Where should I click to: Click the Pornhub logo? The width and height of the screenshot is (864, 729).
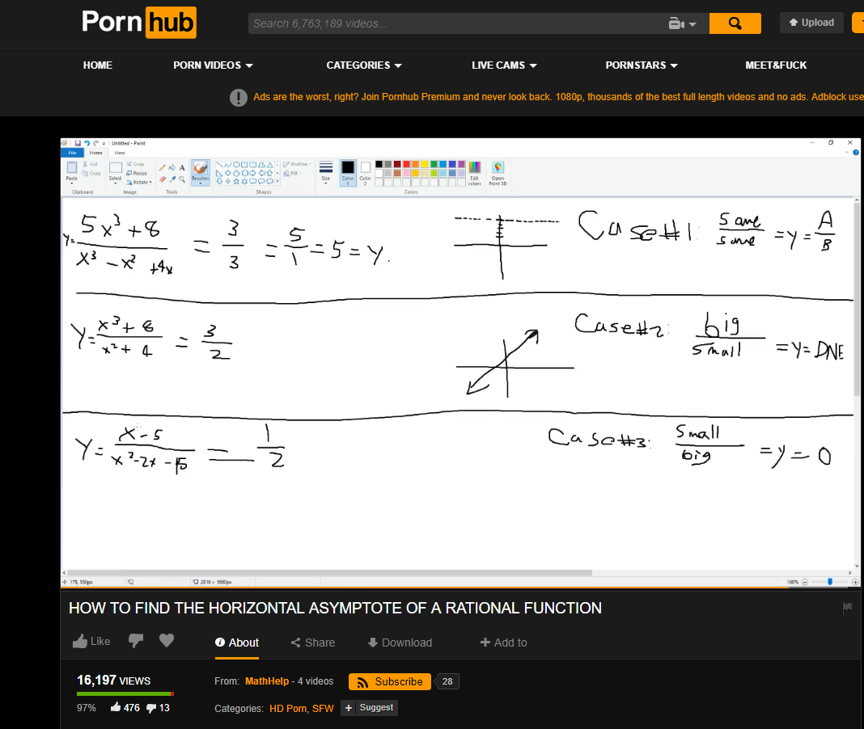click(139, 22)
